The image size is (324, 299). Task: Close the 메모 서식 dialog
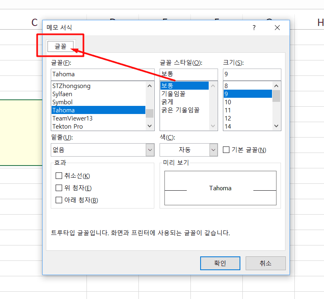[277, 28]
